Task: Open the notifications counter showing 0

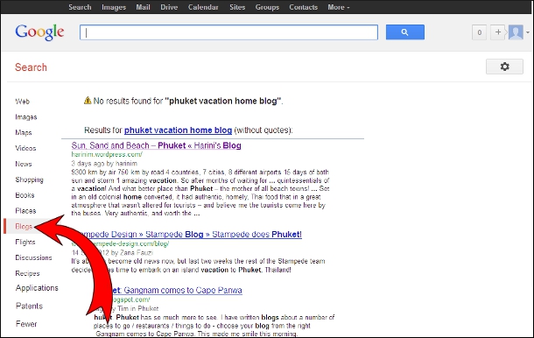Action: 479,32
